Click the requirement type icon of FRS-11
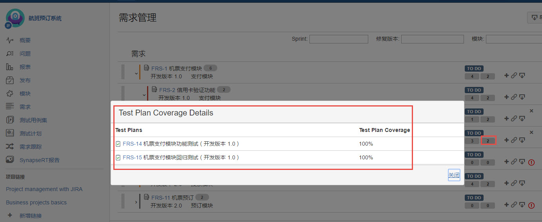542x222 pixels. pyautogui.click(x=147, y=197)
